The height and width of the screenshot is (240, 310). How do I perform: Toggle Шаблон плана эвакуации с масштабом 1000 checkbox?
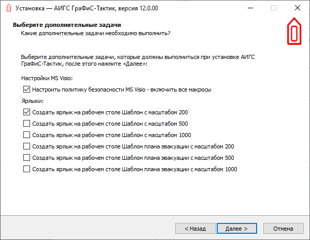[x=26, y=169]
